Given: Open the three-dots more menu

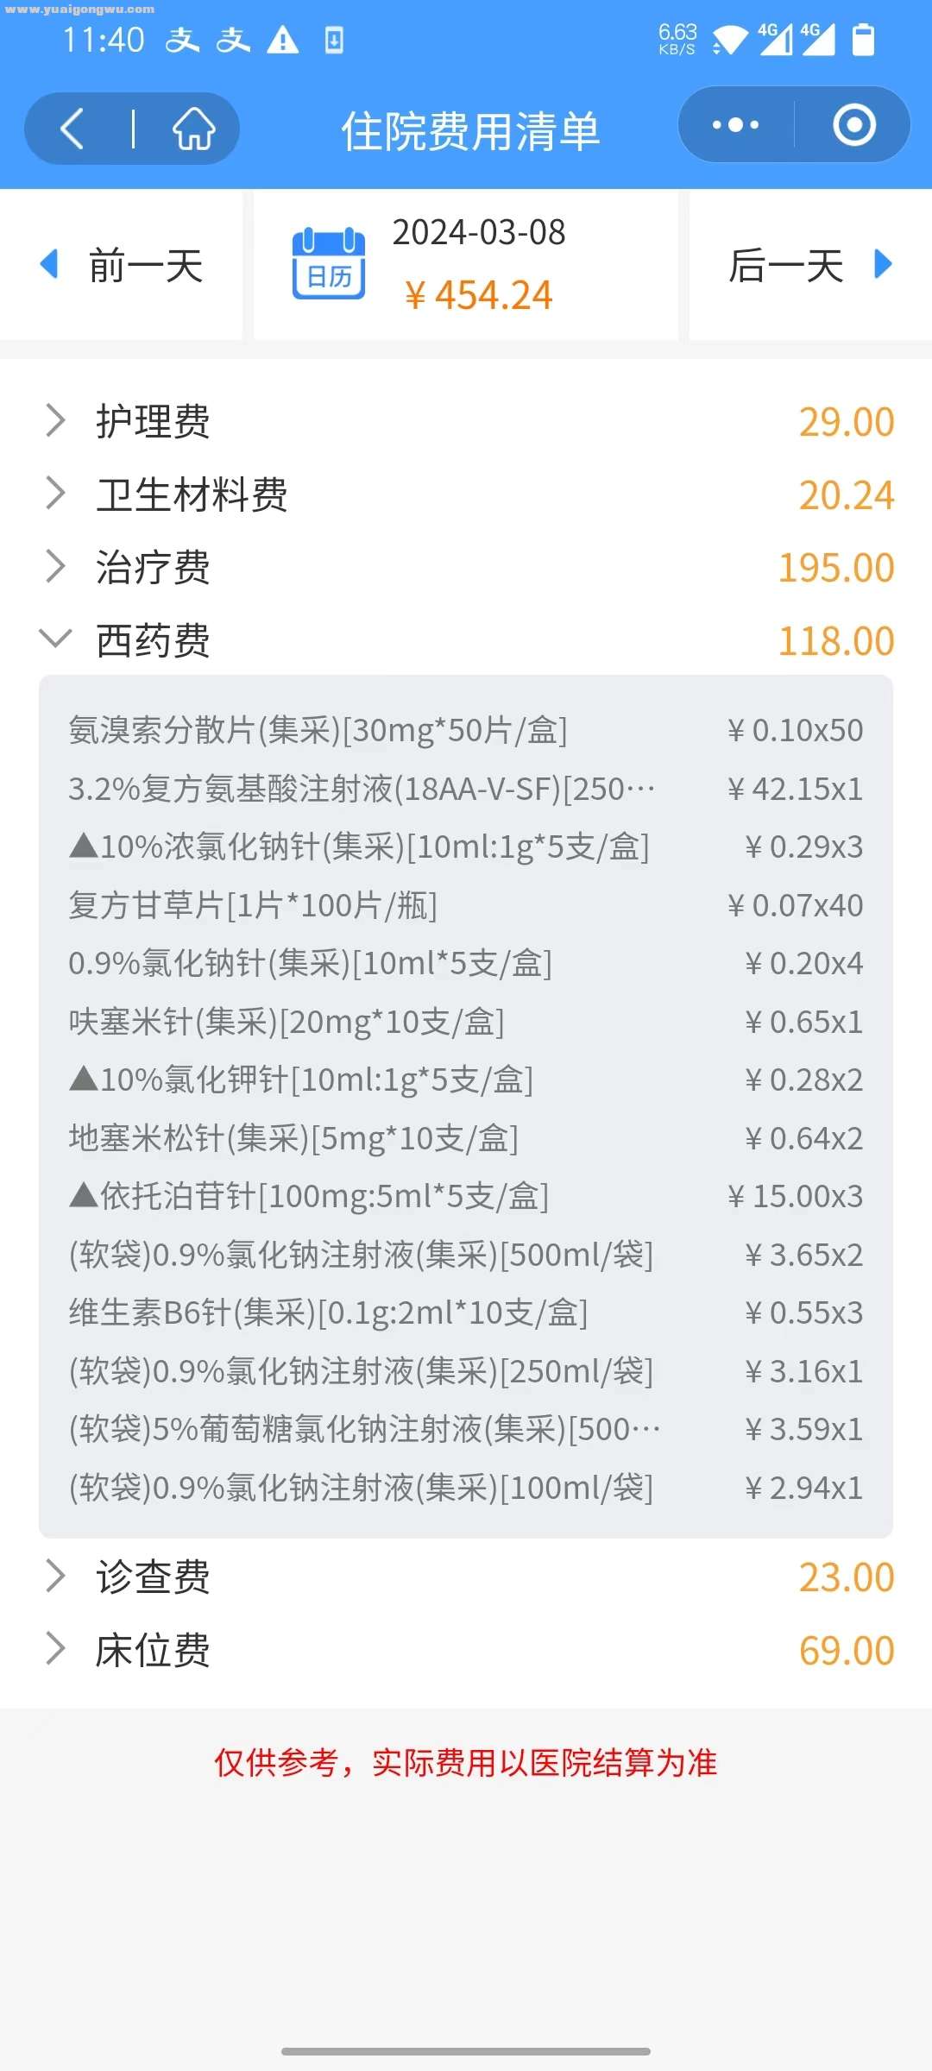Looking at the screenshot, I should 735,125.
